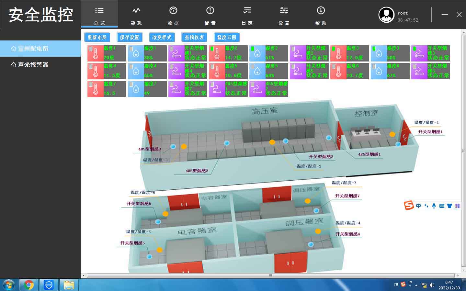The width and height of the screenshot is (466, 291).
Task: Toggle the green indicator on 湿度2 tile
Action: (x=253, y=49)
